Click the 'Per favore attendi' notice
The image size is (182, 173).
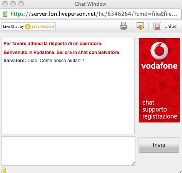point(53,44)
